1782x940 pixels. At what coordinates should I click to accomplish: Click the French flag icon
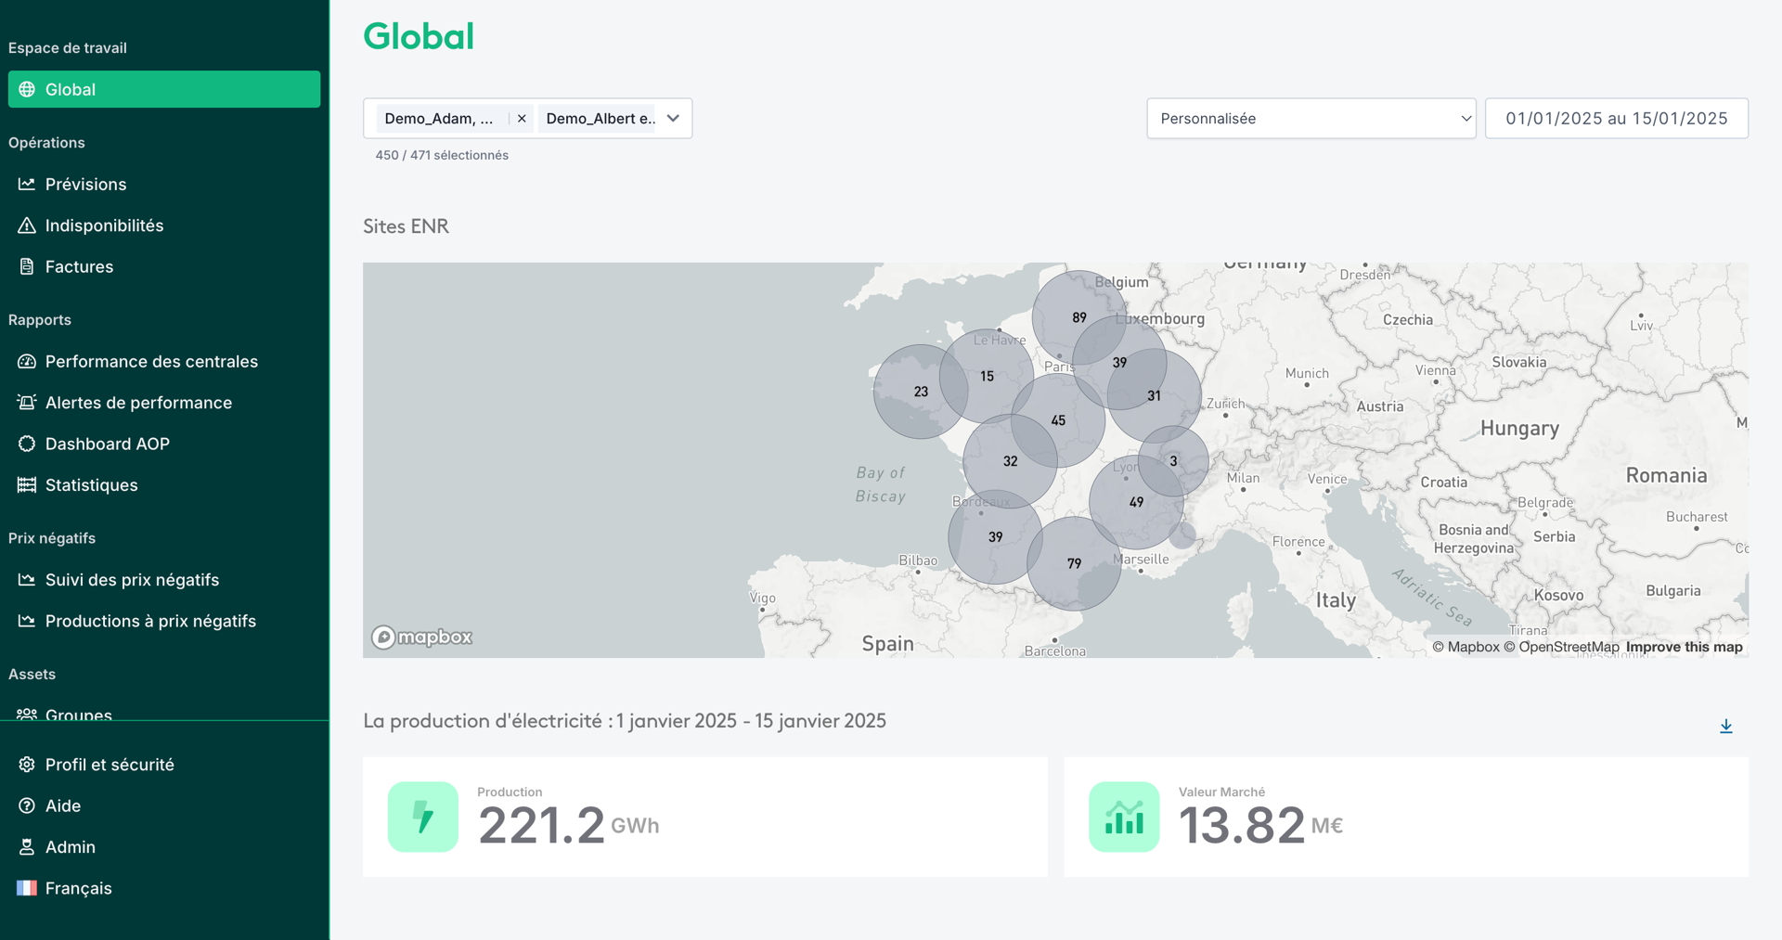27,888
